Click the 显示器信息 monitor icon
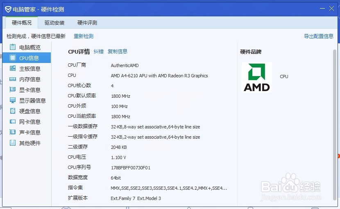This screenshot has width=340, height=209. click(x=13, y=100)
